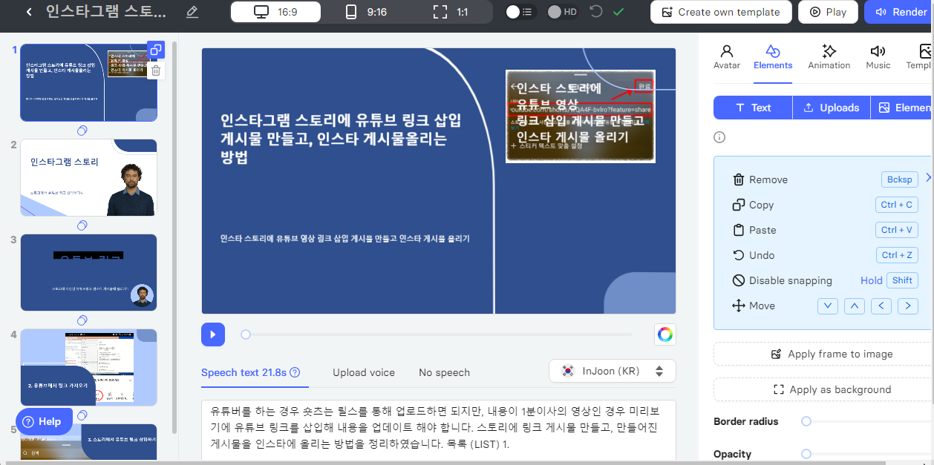The height and width of the screenshot is (465, 934).
Task: Edit project title with pencil icon
Action: click(192, 12)
